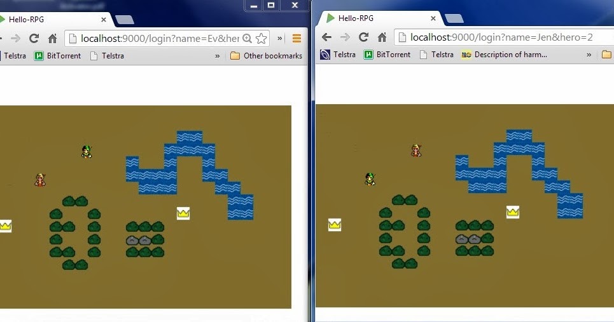Image resolution: width=614 pixels, height=322 pixels.
Task: Open a new tab in the right window
Action: click(455, 18)
